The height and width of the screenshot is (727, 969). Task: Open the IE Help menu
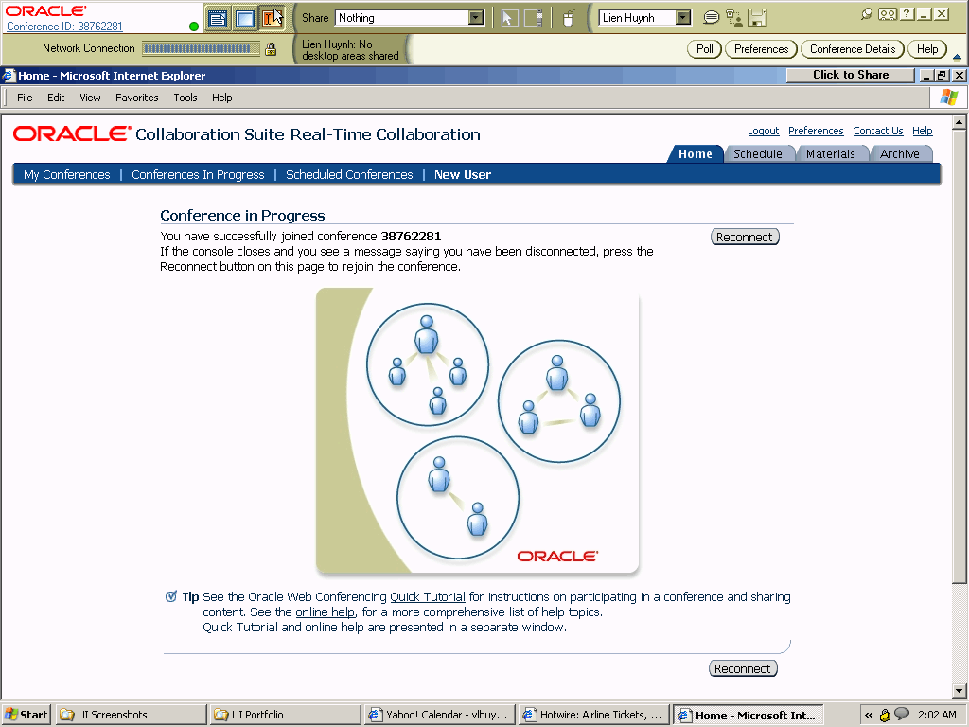pyautogui.click(x=221, y=98)
